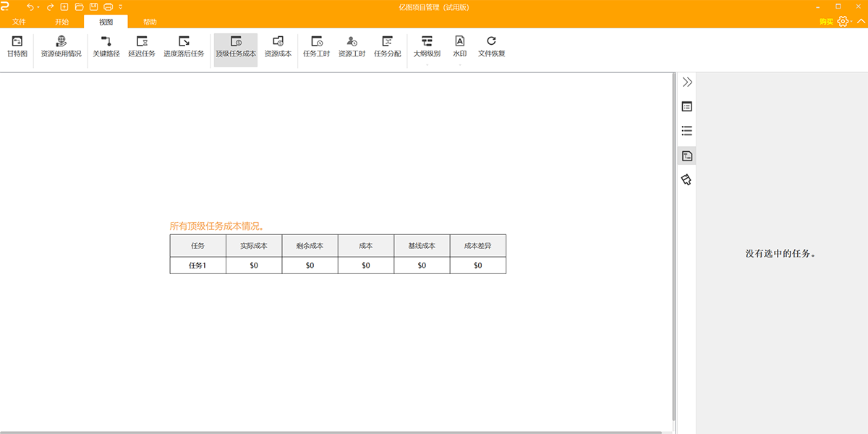Viewport: 868px width, 434px height.
Task: View the task work hours report
Action: pyautogui.click(x=315, y=48)
